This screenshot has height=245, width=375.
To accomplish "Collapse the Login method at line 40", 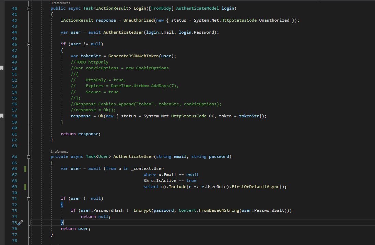I will 28,8.
